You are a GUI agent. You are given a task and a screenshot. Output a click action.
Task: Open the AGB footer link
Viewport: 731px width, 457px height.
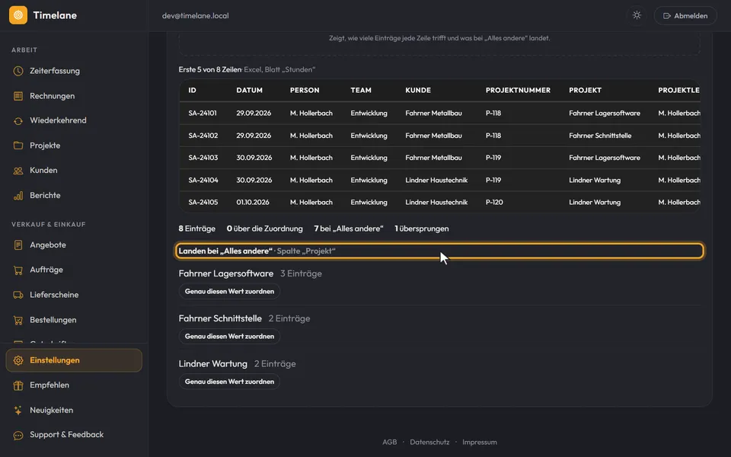[x=389, y=442]
